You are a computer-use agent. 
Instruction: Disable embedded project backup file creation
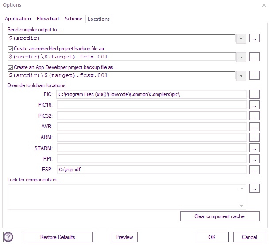pyautogui.click(x=11, y=49)
